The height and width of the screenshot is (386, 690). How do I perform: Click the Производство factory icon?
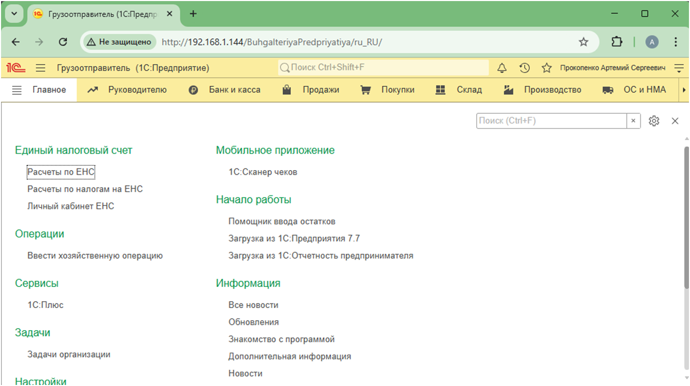tap(508, 90)
